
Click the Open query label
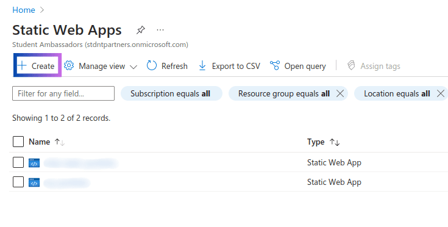305,66
